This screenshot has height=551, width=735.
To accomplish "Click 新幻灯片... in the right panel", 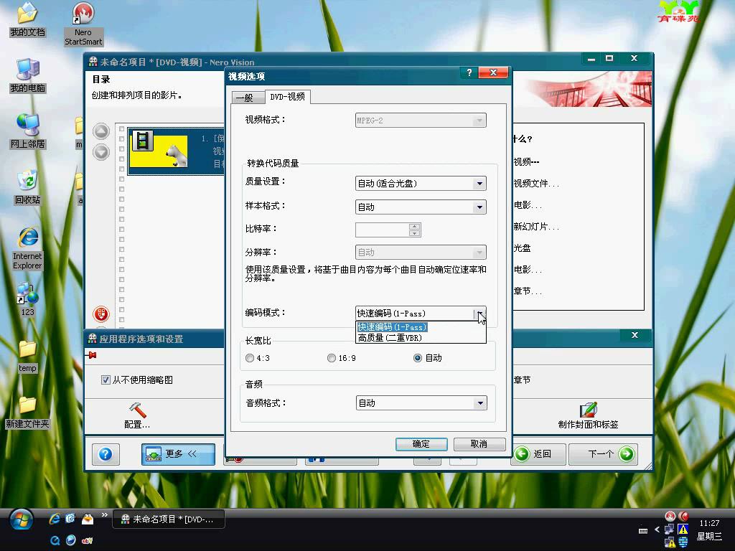I will [536, 227].
